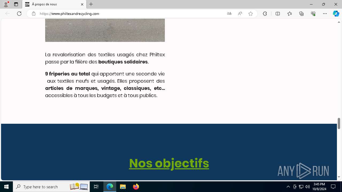Click the 'boutiques solidaires' bold text
Screen dimensions: 342x192
tap(123, 62)
